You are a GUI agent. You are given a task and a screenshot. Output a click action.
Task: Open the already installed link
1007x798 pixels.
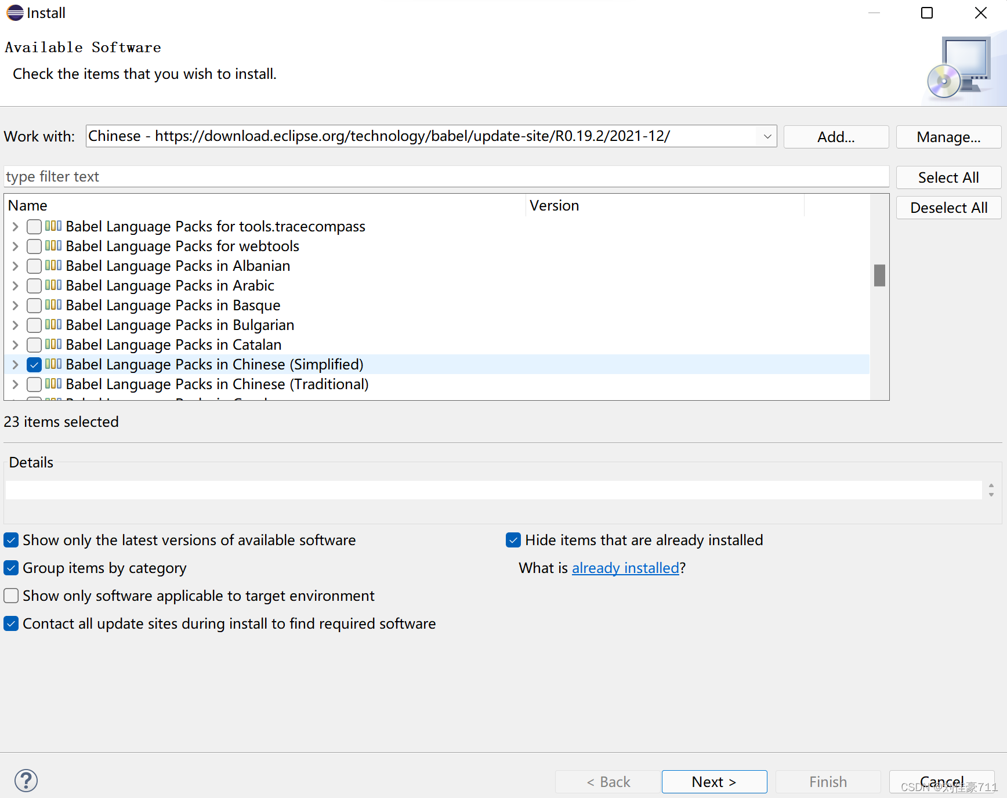[625, 568]
